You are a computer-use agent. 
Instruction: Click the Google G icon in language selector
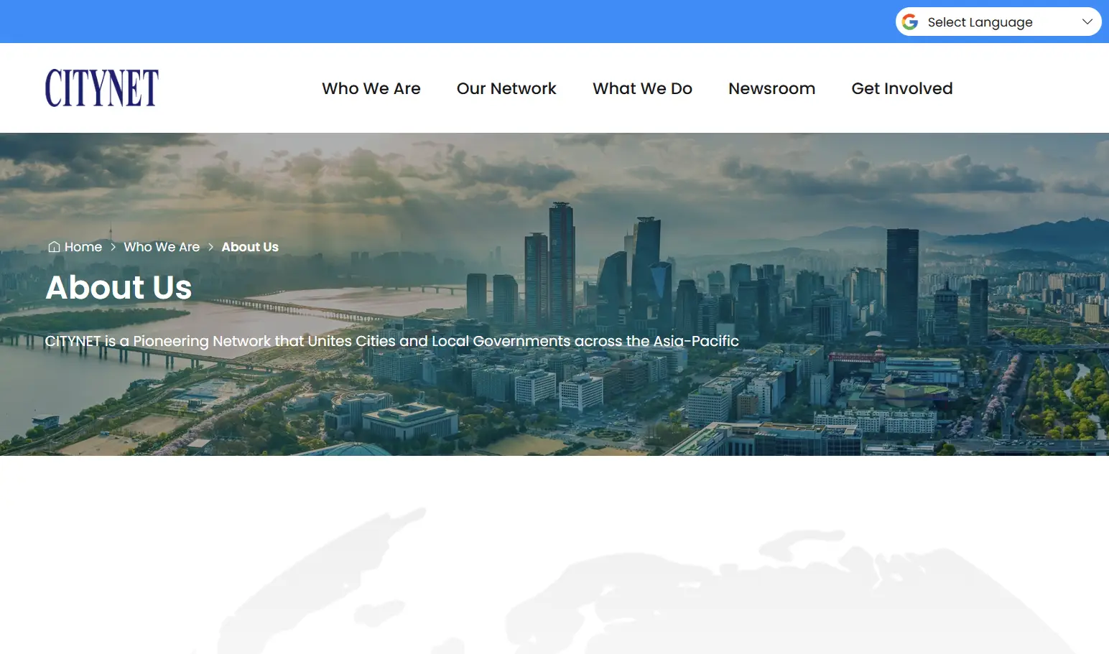[910, 22]
